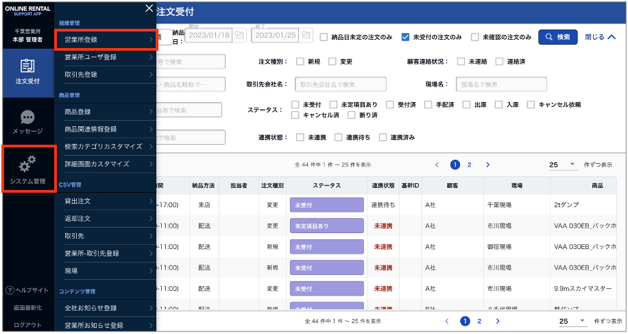Close the menu panel with X icon
The image size is (628, 334).
pyautogui.click(x=149, y=8)
